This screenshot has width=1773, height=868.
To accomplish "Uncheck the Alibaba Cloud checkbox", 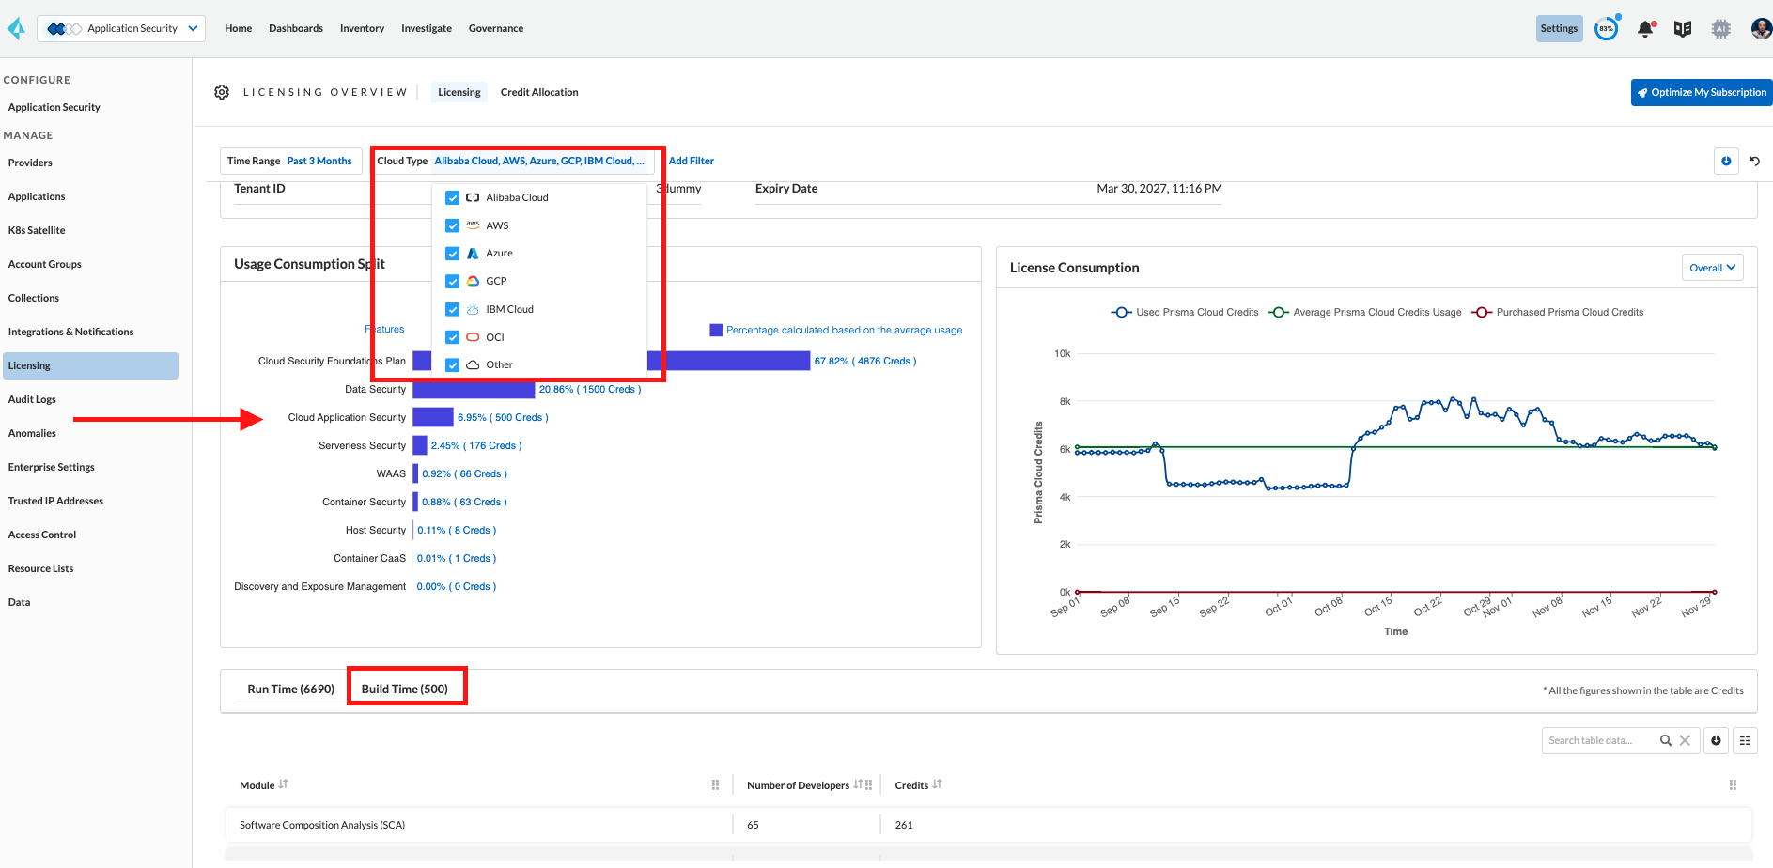I will click(x=453, y=198).
